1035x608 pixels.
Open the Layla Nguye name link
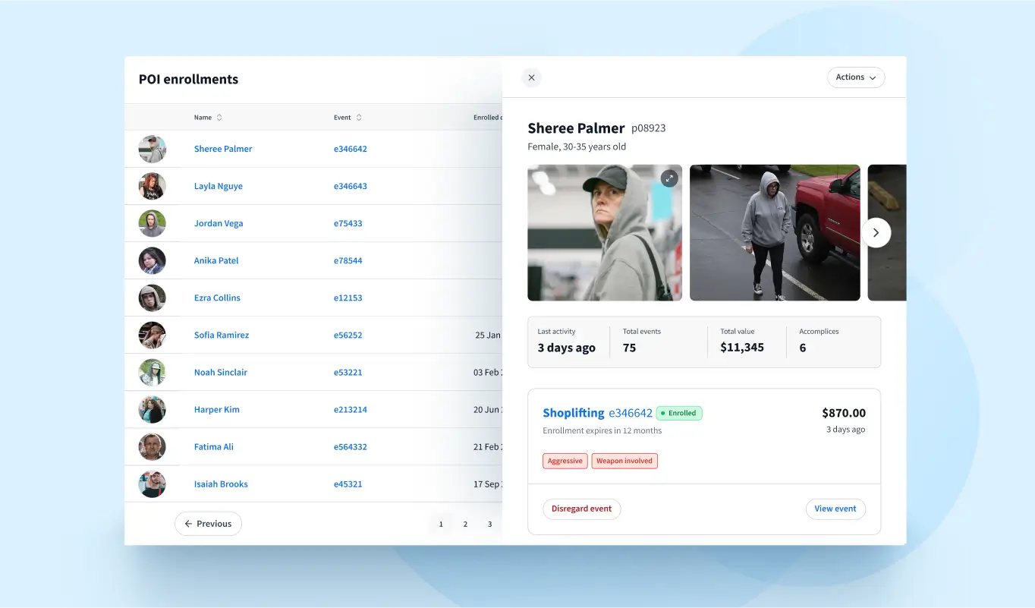click(x=219, y=186)
